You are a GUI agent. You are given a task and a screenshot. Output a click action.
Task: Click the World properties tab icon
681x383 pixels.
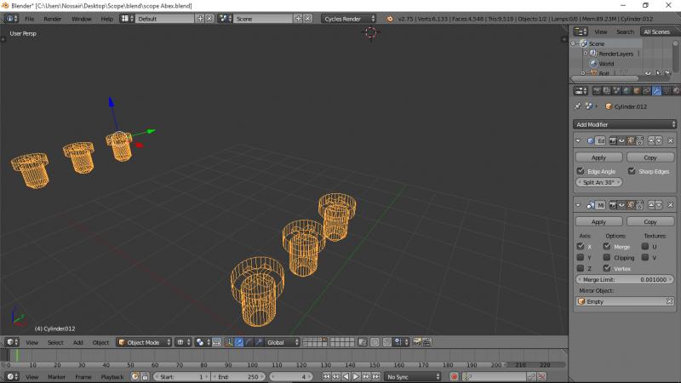[x=627, y=90]
